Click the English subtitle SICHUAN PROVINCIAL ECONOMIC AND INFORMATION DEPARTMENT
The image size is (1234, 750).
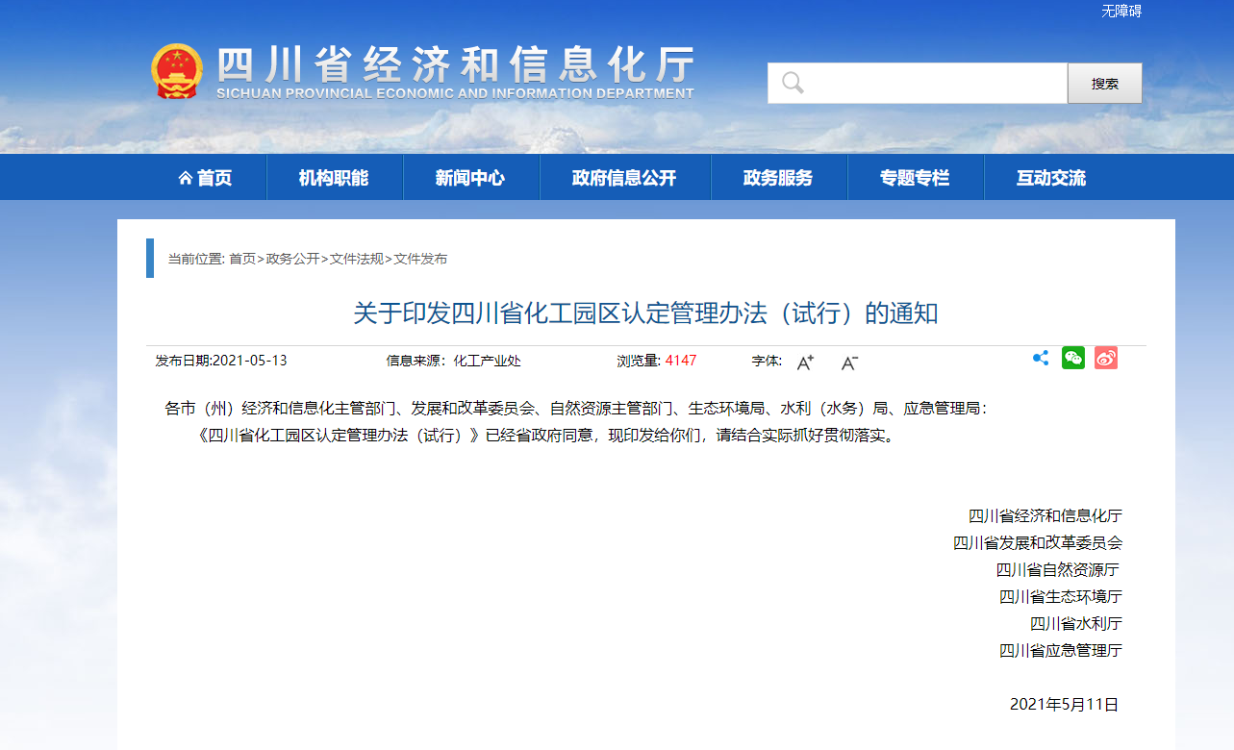(x=455, y=93)
